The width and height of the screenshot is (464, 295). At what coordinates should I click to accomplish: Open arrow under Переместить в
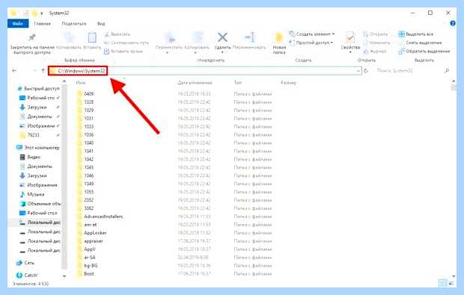(167, 52)
